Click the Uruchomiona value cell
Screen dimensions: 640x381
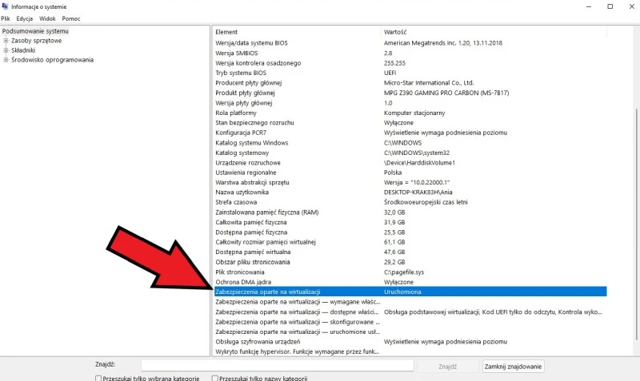(402, 292)
